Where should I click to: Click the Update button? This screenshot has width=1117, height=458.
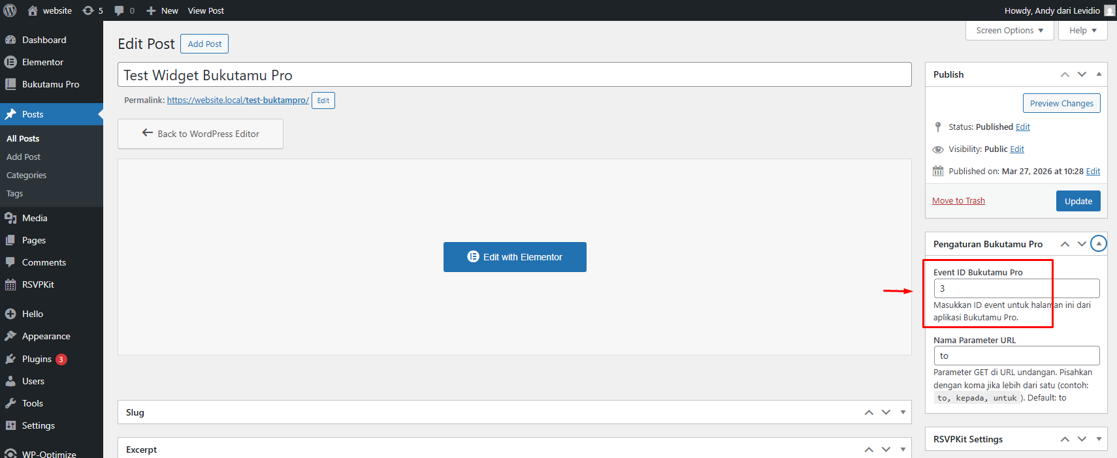pyautogui.click(x=1078, y=201)
